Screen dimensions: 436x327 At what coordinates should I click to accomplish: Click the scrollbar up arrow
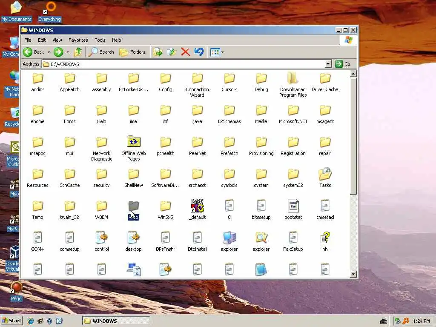pos(353,74)
